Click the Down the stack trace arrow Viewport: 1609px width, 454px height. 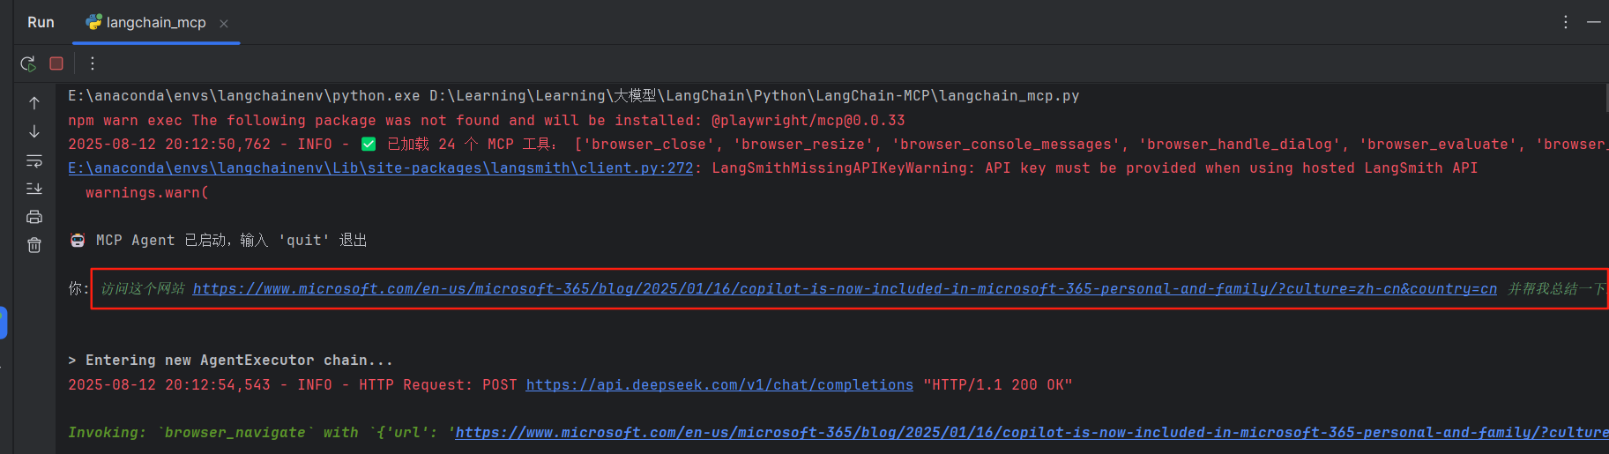[x=34, y=131]
